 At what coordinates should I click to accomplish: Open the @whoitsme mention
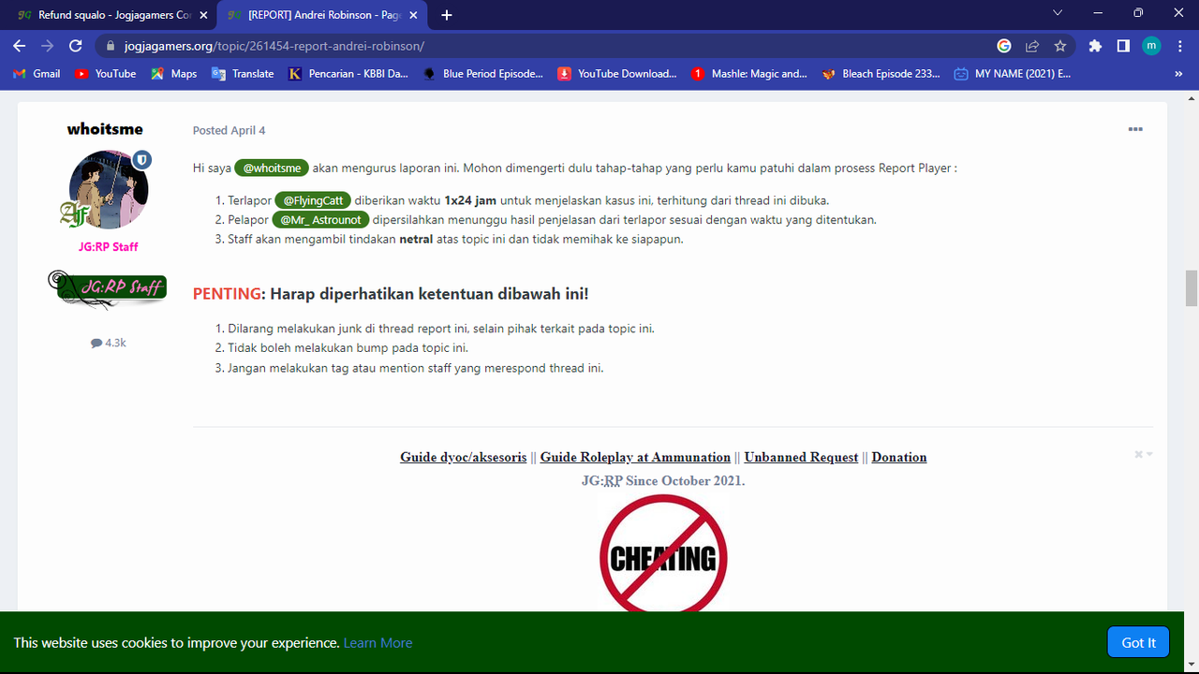click(272, 168)
